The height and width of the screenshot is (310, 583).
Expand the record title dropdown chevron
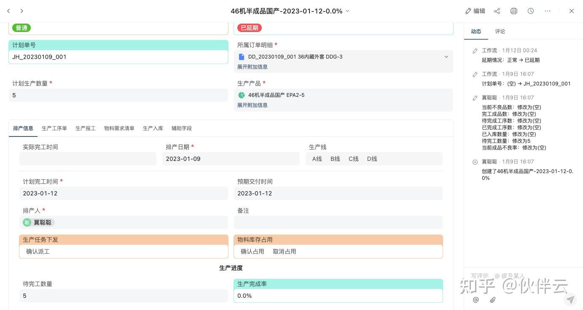(x=348, y=11)
